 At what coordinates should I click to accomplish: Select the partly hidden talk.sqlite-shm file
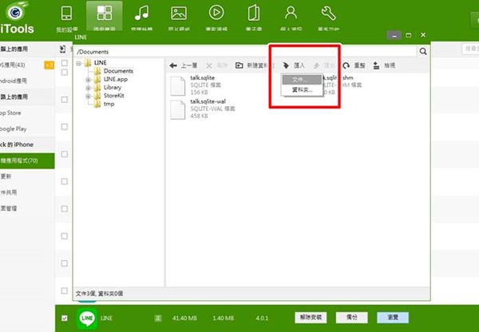(x=343, y=85)
